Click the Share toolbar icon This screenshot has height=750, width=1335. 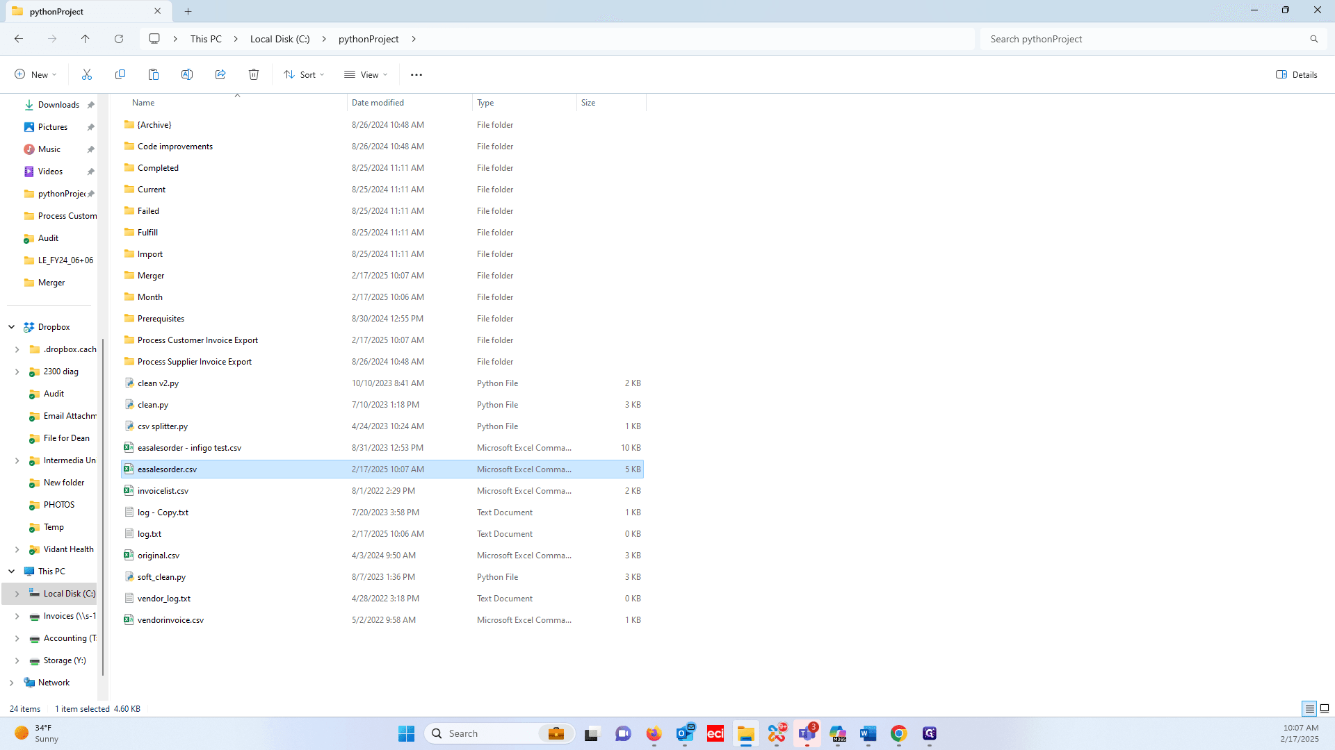[220, 74]
